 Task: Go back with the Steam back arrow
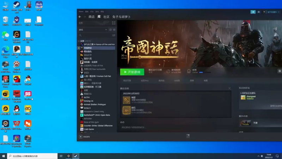pyautogui.click(x=80, y=17)
